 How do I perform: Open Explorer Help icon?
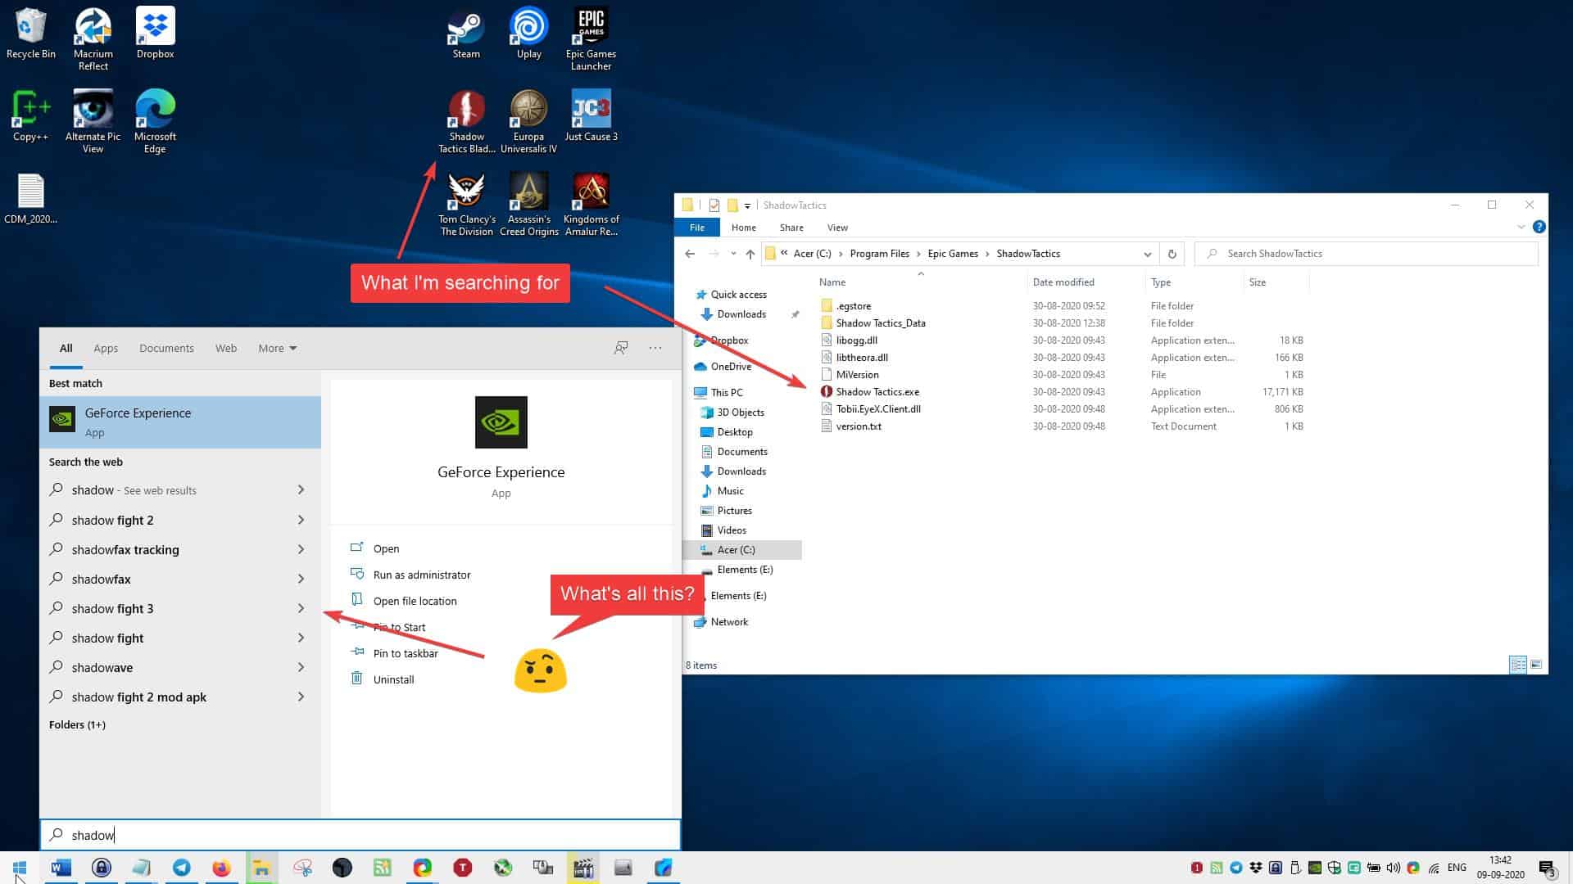coord(1539,227)
